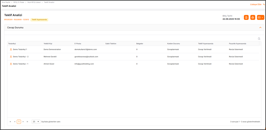Click the printer icon button
266x130 pixels.
[x=253, y=17]
